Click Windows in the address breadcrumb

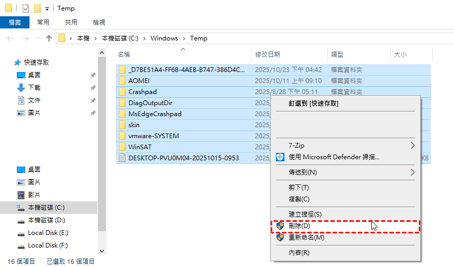tap(164, 38)
